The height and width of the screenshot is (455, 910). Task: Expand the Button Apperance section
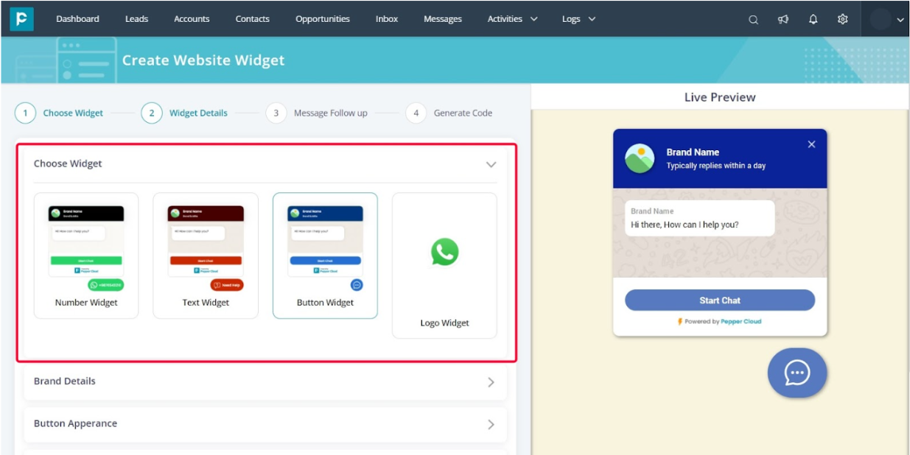pos(491,424)
